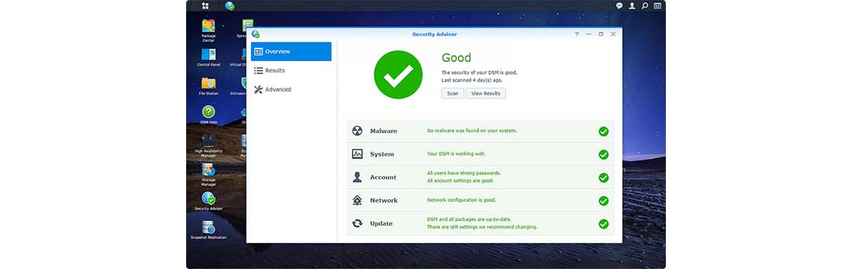Click 'DSM and all packages are up-to-date.'
The width and height of the screenshot is (852, 269).
(469, 219)
